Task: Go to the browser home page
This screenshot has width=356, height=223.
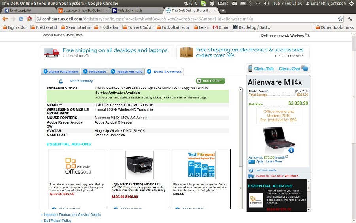Action: coord(30,19)
